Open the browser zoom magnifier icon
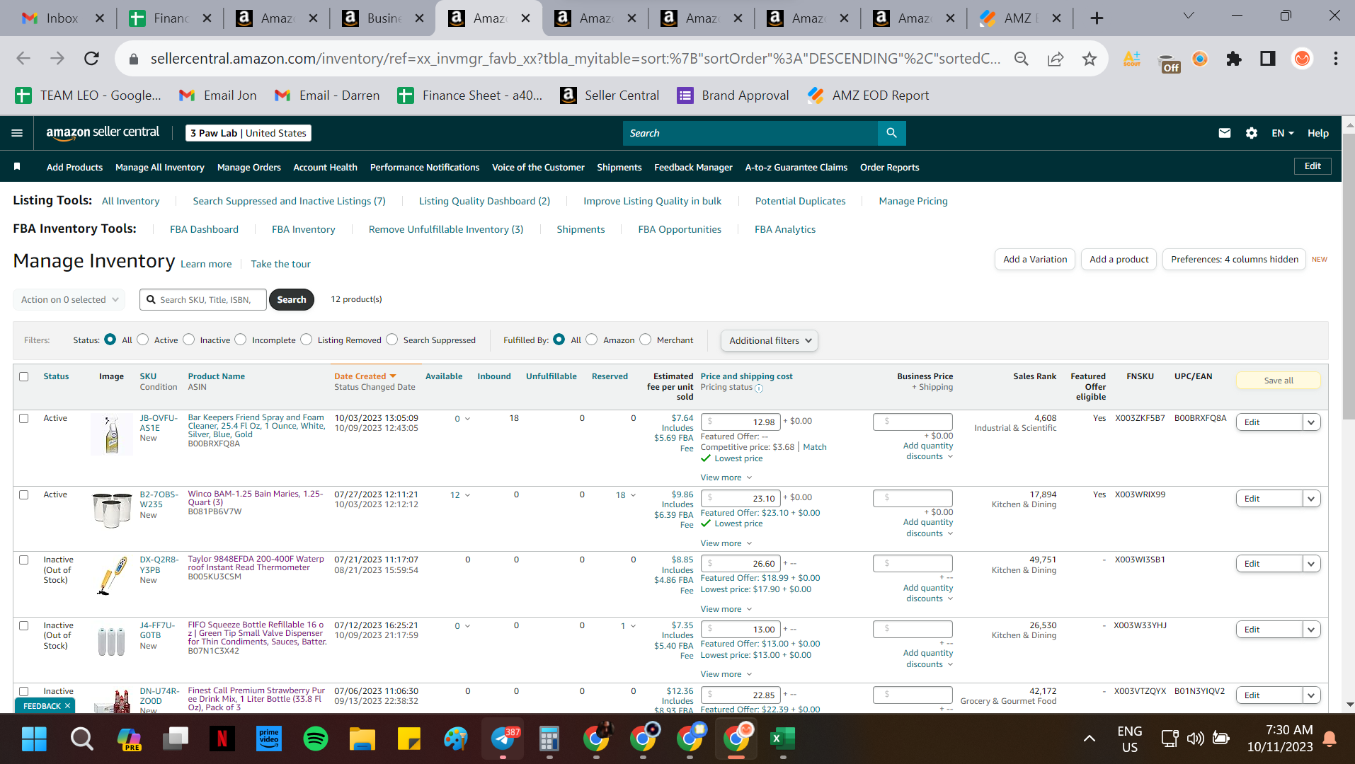The image size is (1355, 764). coord(1021,59)
